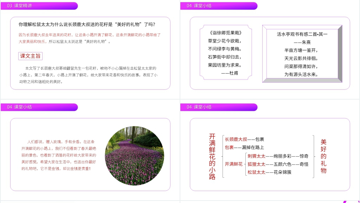
Task: Click the boxed "课文主旨" label
Action: pos(30,56)
